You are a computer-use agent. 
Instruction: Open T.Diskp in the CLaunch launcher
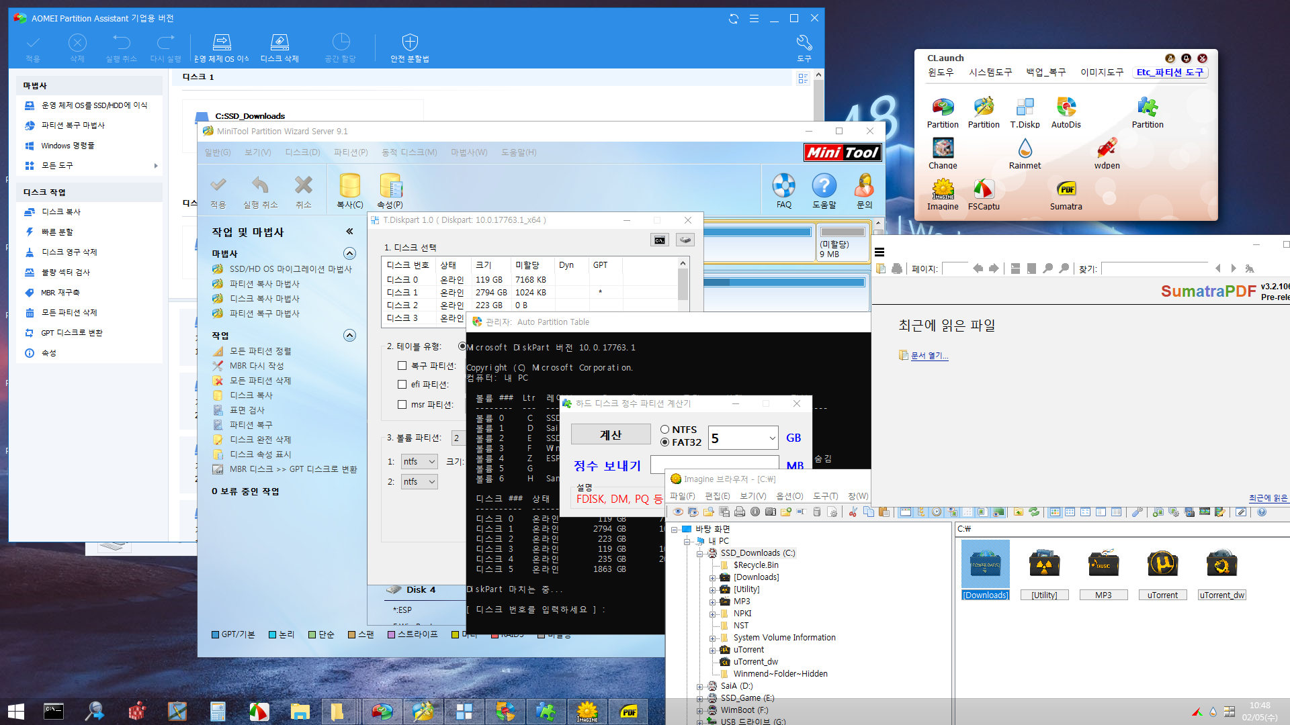pyautogui.click(x=1025, y=112)
